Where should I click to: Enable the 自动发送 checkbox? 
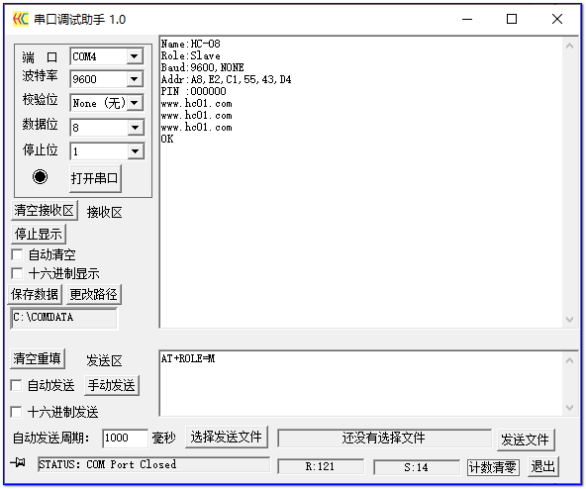click(16, 385)
